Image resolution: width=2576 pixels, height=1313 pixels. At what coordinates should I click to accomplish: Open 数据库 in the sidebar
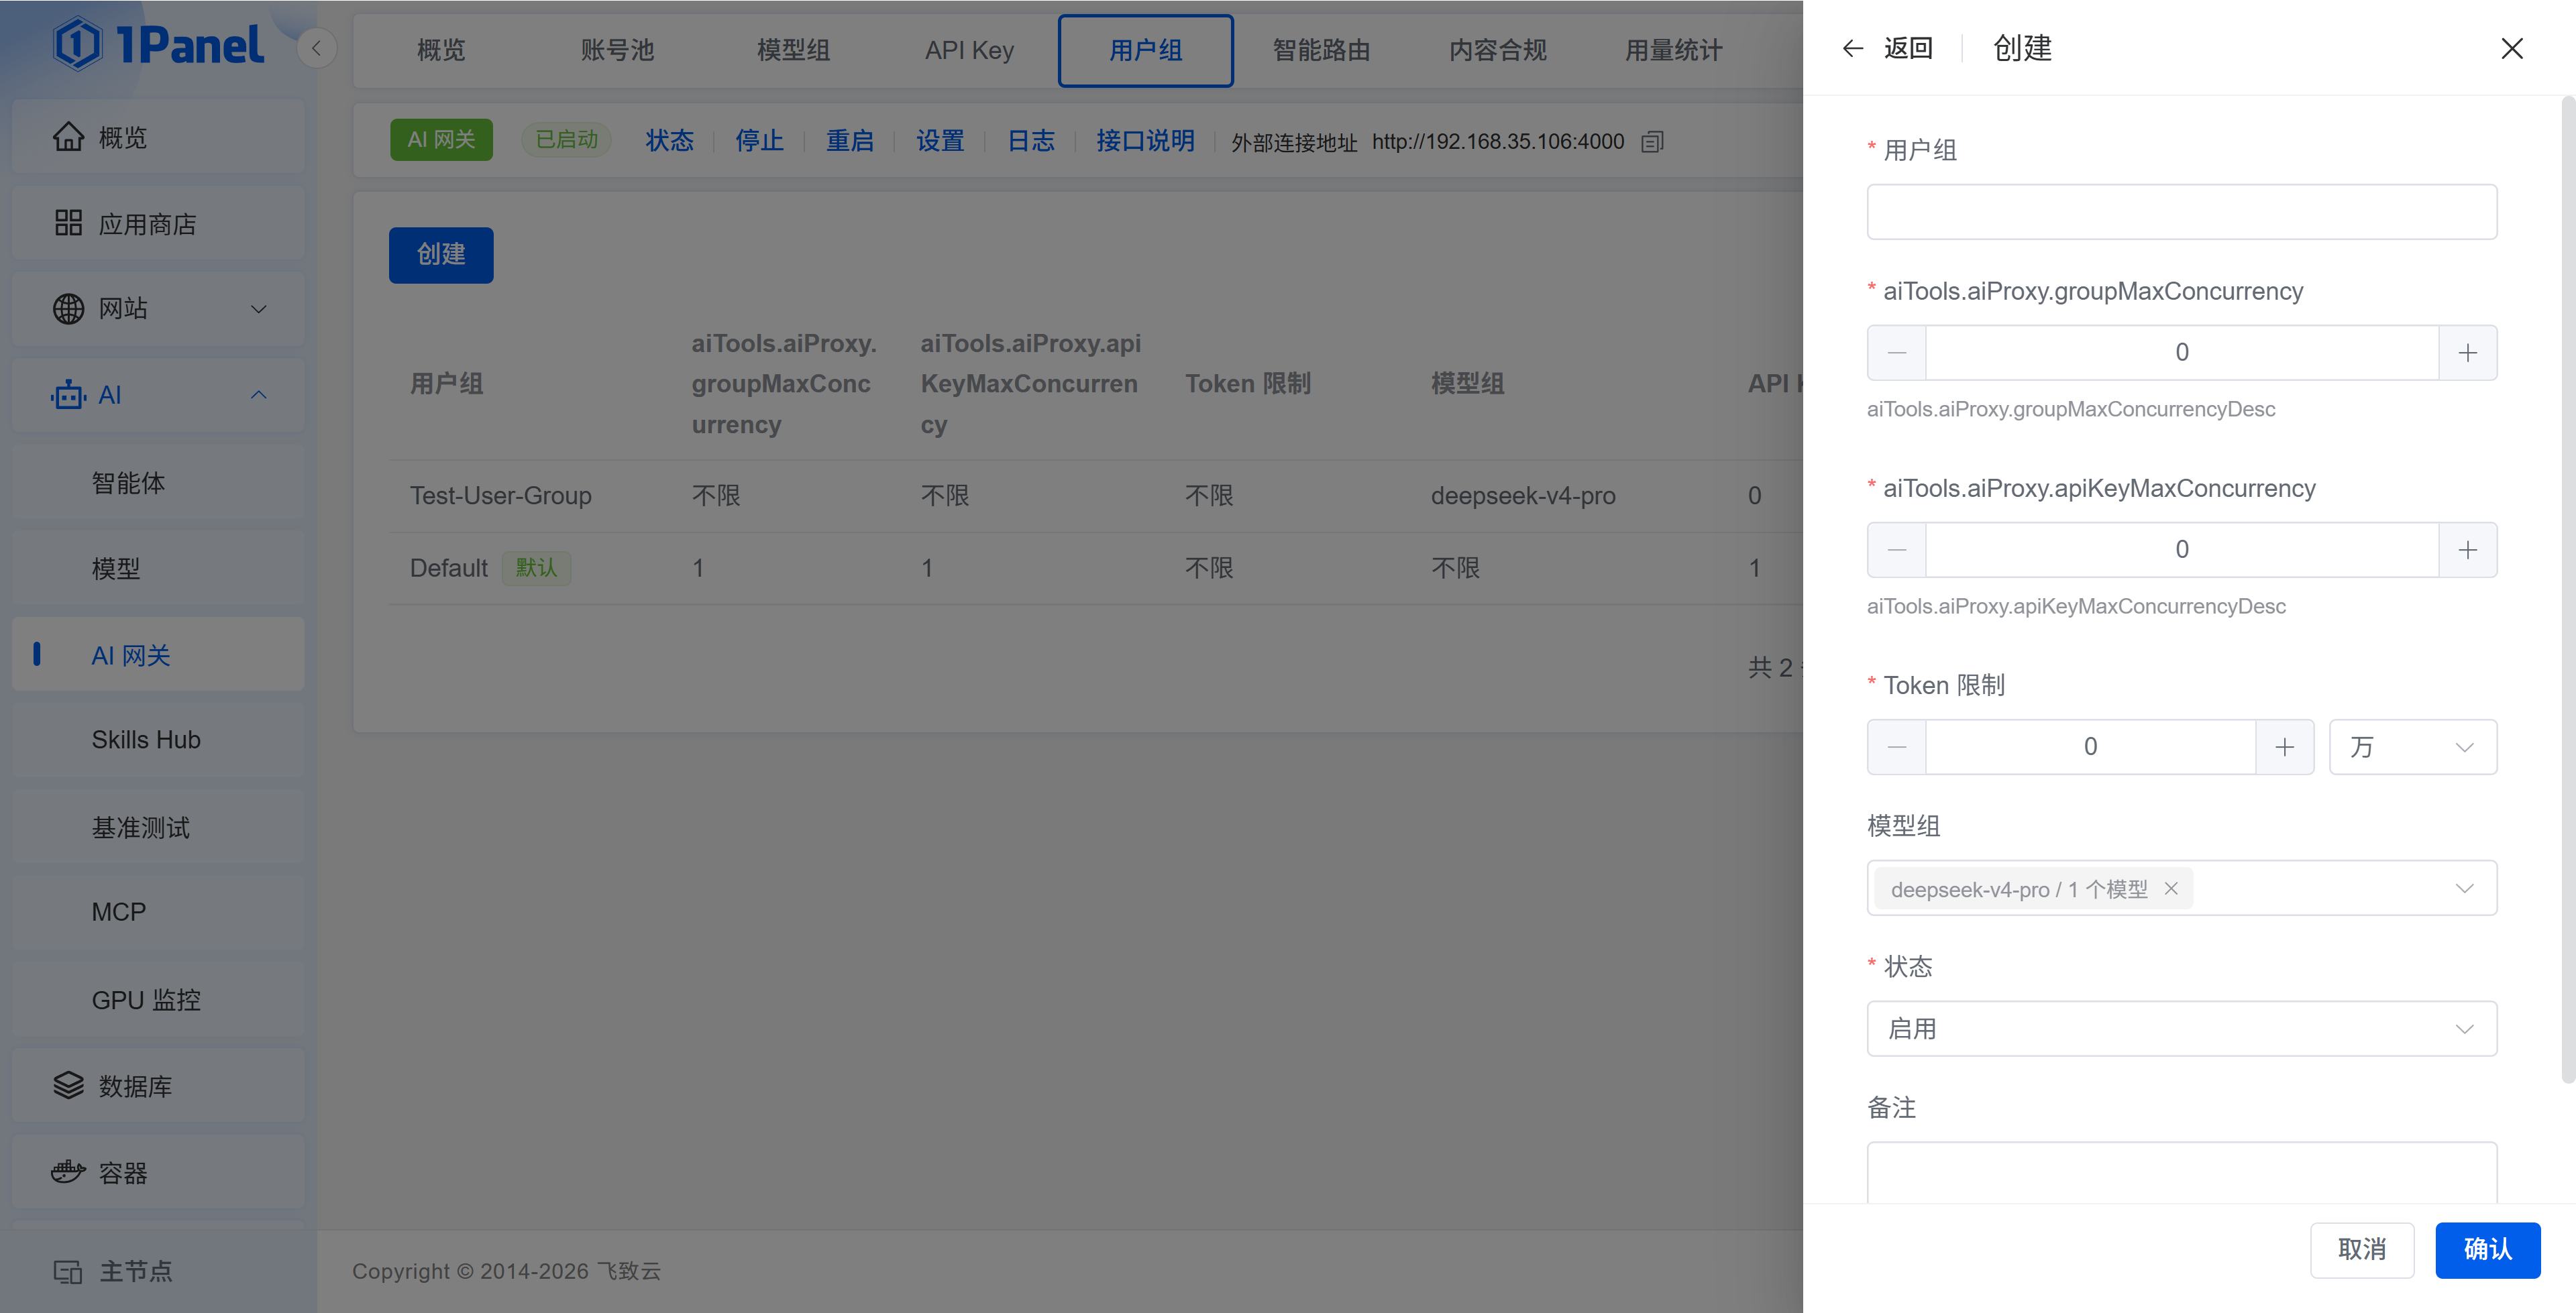pos(158,1086)
